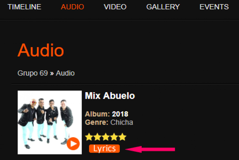This screenshot has height=160, width=239.
Task: Open the Events tab
Action: [x=214, y=7]
